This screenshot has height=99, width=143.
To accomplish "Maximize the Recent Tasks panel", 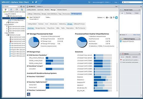I will coord(139,10).
